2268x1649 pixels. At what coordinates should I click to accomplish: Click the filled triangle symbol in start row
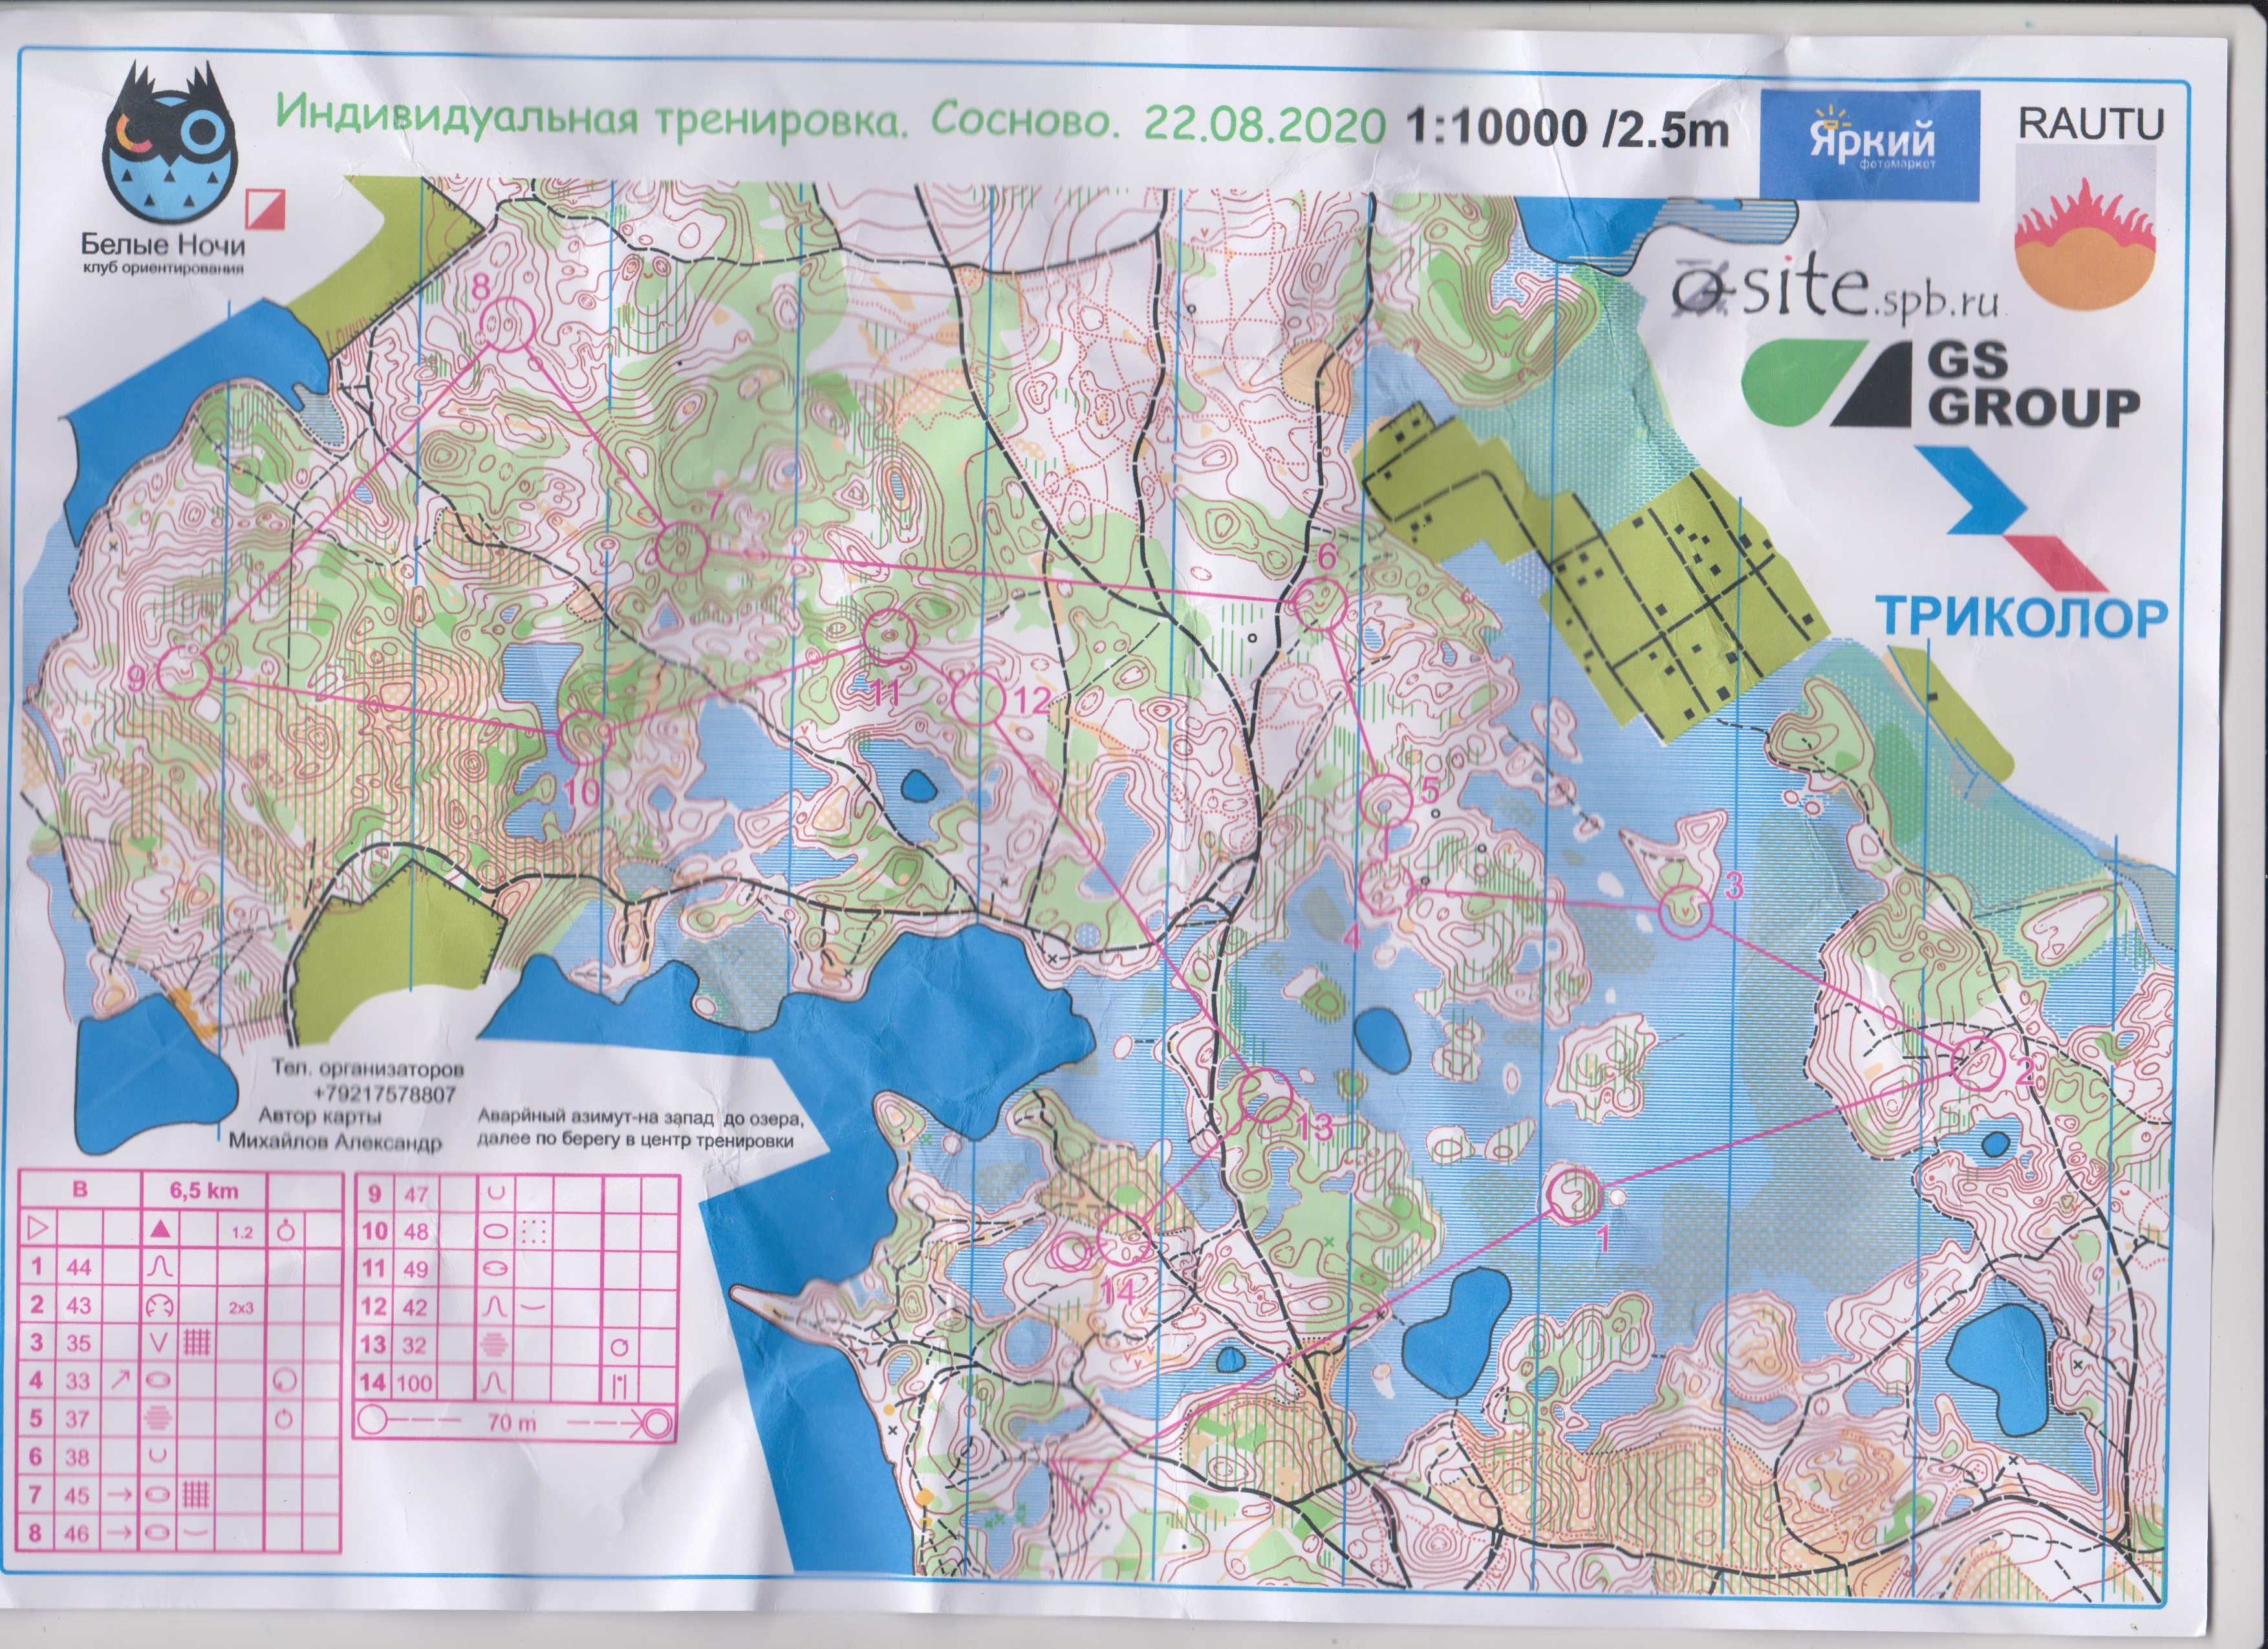pos(161,1229)
